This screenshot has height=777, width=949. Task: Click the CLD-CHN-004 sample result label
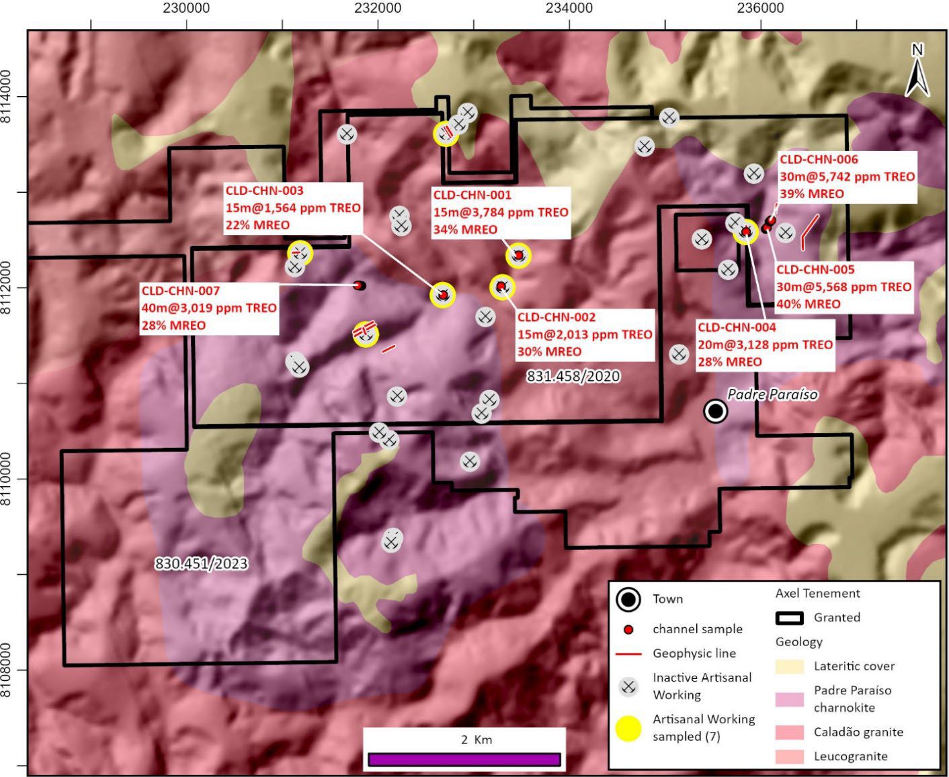point(766,345)
